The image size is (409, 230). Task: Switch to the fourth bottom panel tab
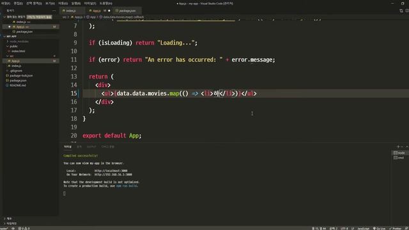point(108,147)
